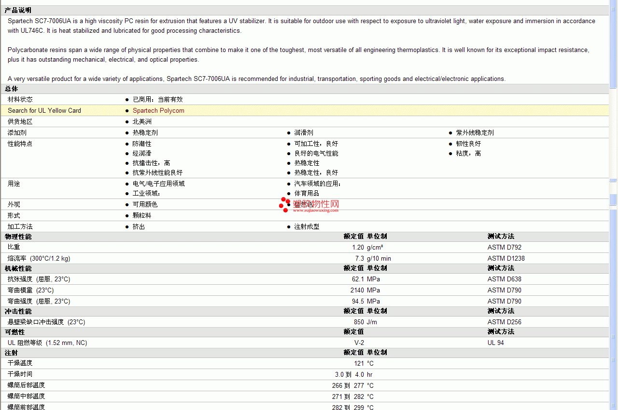Select the 经润滑 feature entry
Viewport: 618px width, 410px height.
coord(142,153)
